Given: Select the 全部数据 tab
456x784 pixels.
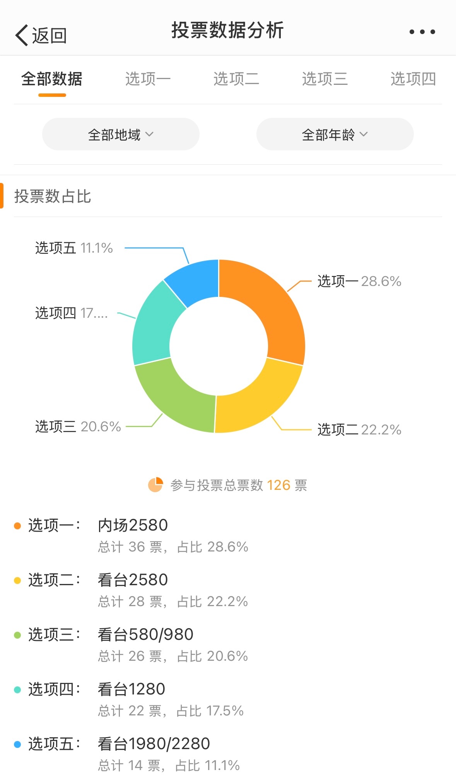Looking at the screenshot, I should click(x=53, y=79).
